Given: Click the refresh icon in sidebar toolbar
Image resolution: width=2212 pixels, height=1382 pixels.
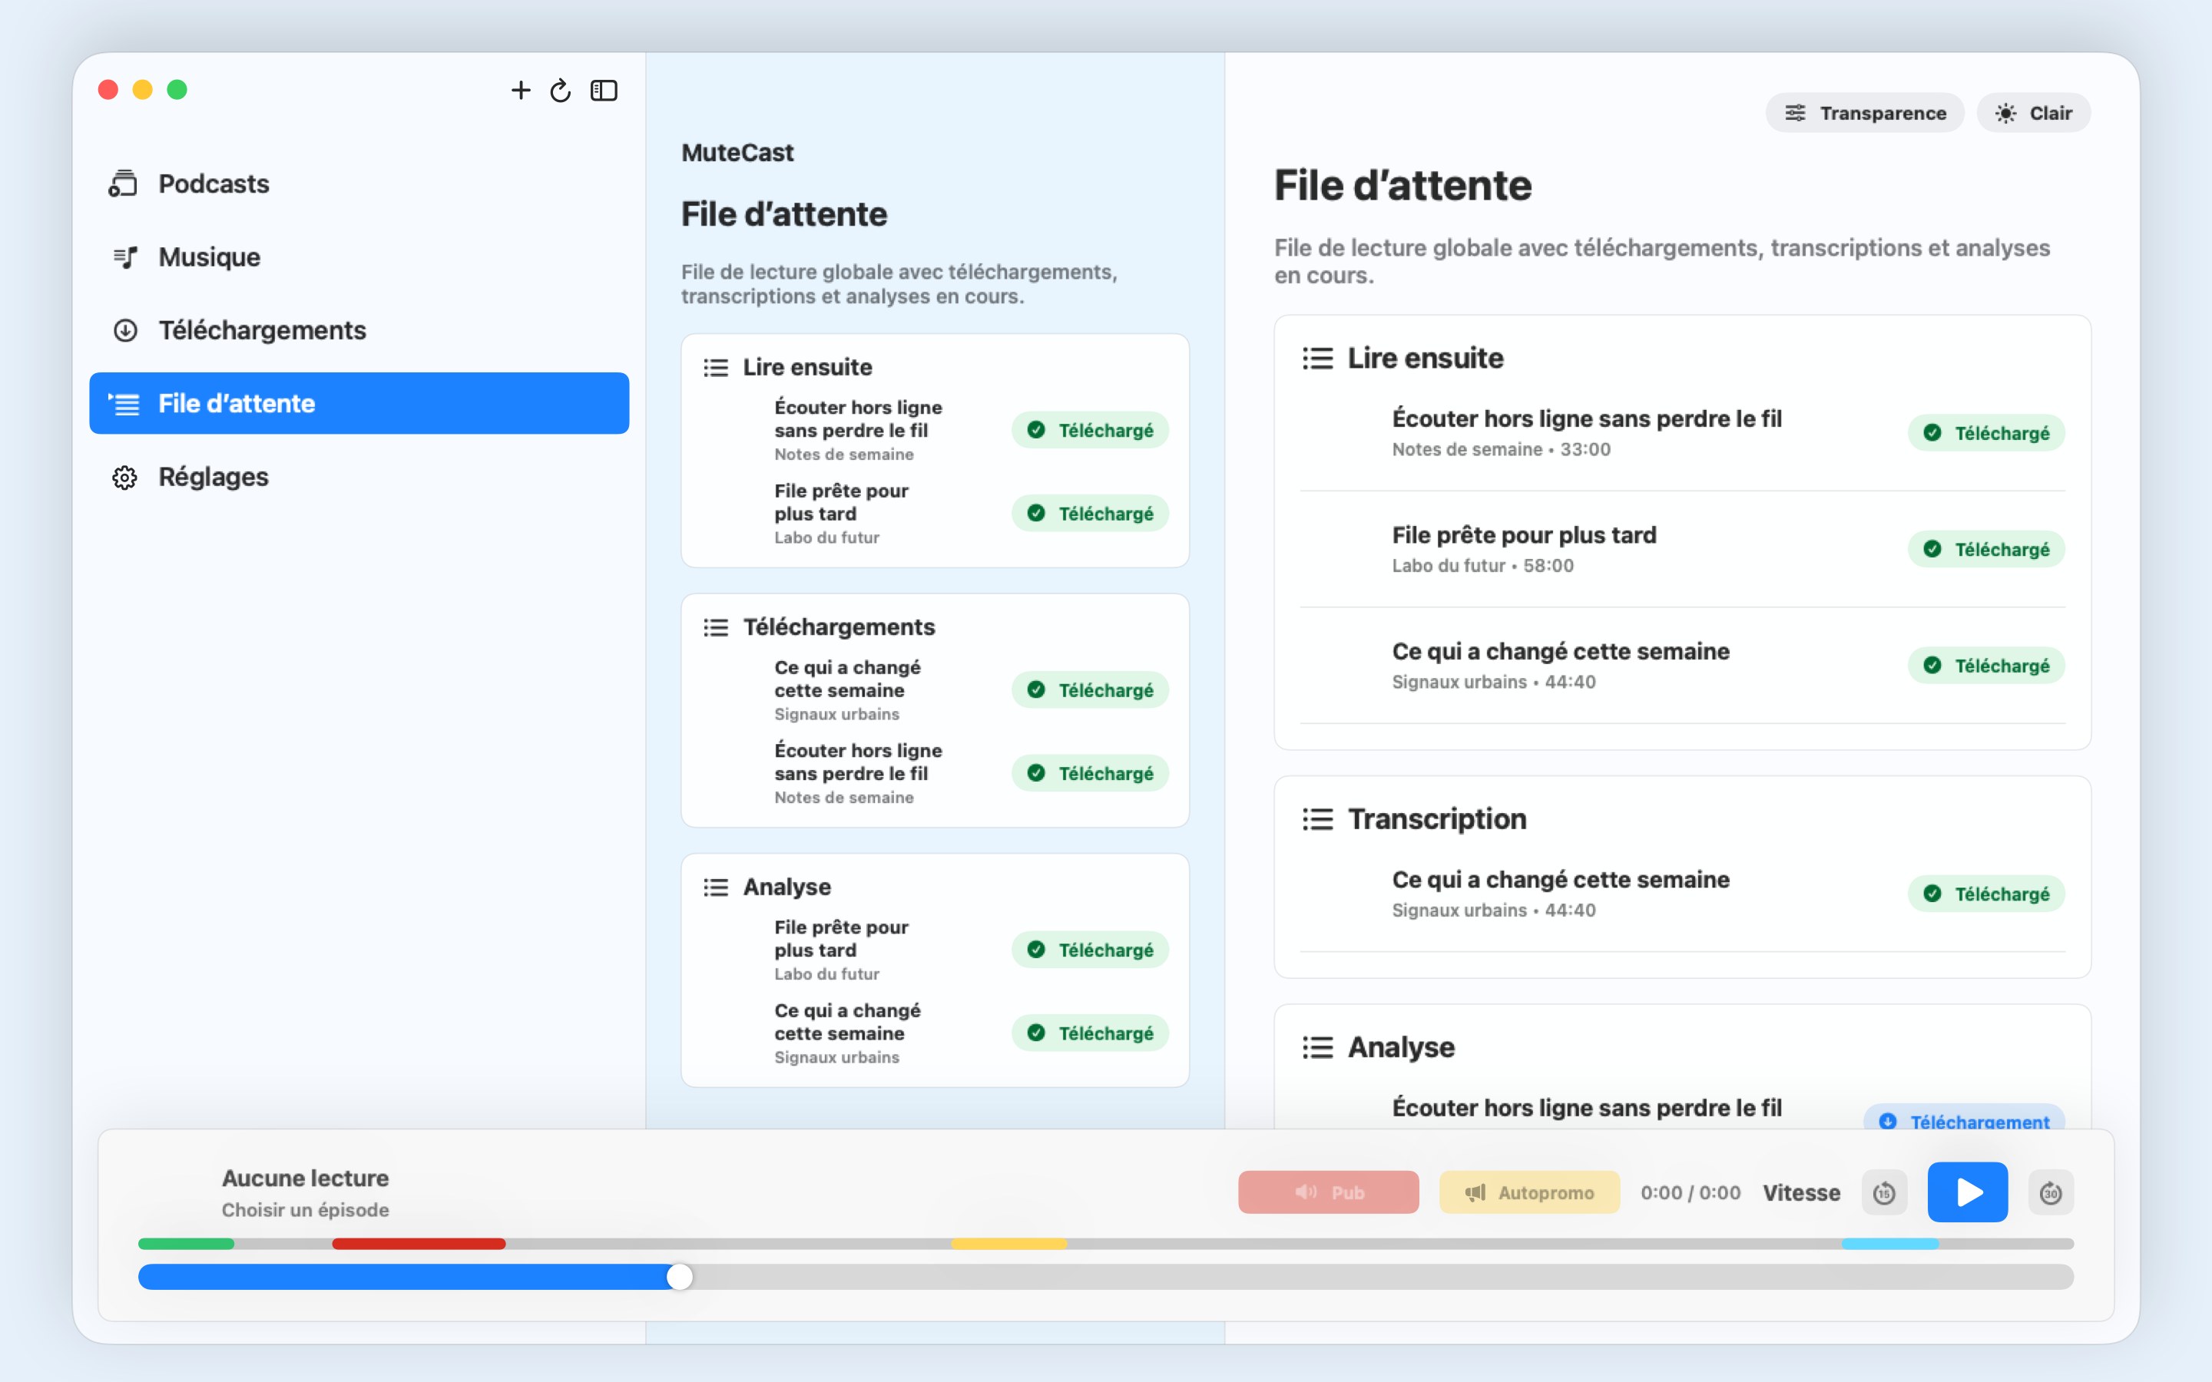Looking at the screenshot, I should tap(561, 91).
